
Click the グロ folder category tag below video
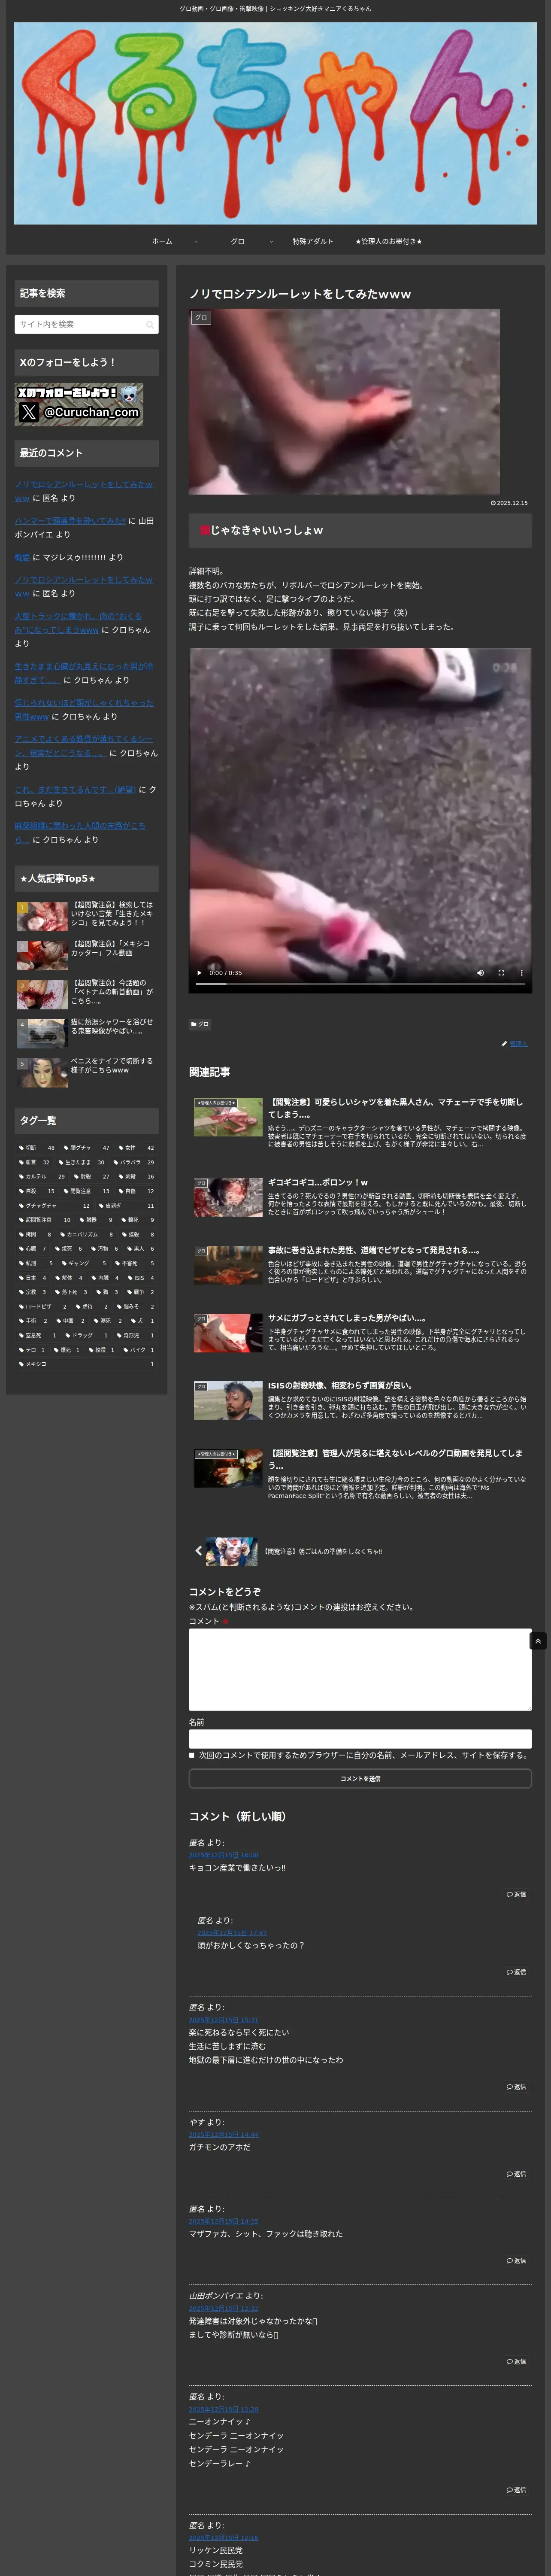tap(200, 1024)
